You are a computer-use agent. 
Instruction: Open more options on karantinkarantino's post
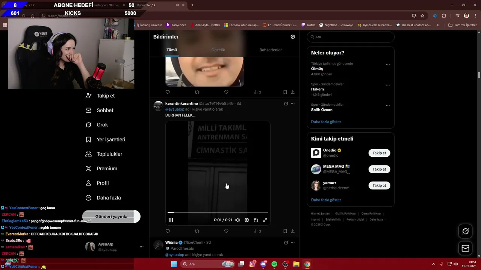293,103
